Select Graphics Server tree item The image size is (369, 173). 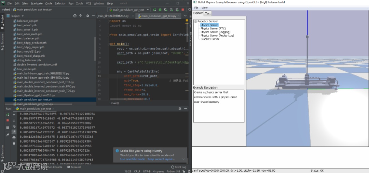pyautogui.click(x=210, y=39)
